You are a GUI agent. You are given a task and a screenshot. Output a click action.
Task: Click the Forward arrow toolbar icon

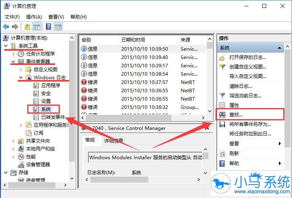(15, 27)
